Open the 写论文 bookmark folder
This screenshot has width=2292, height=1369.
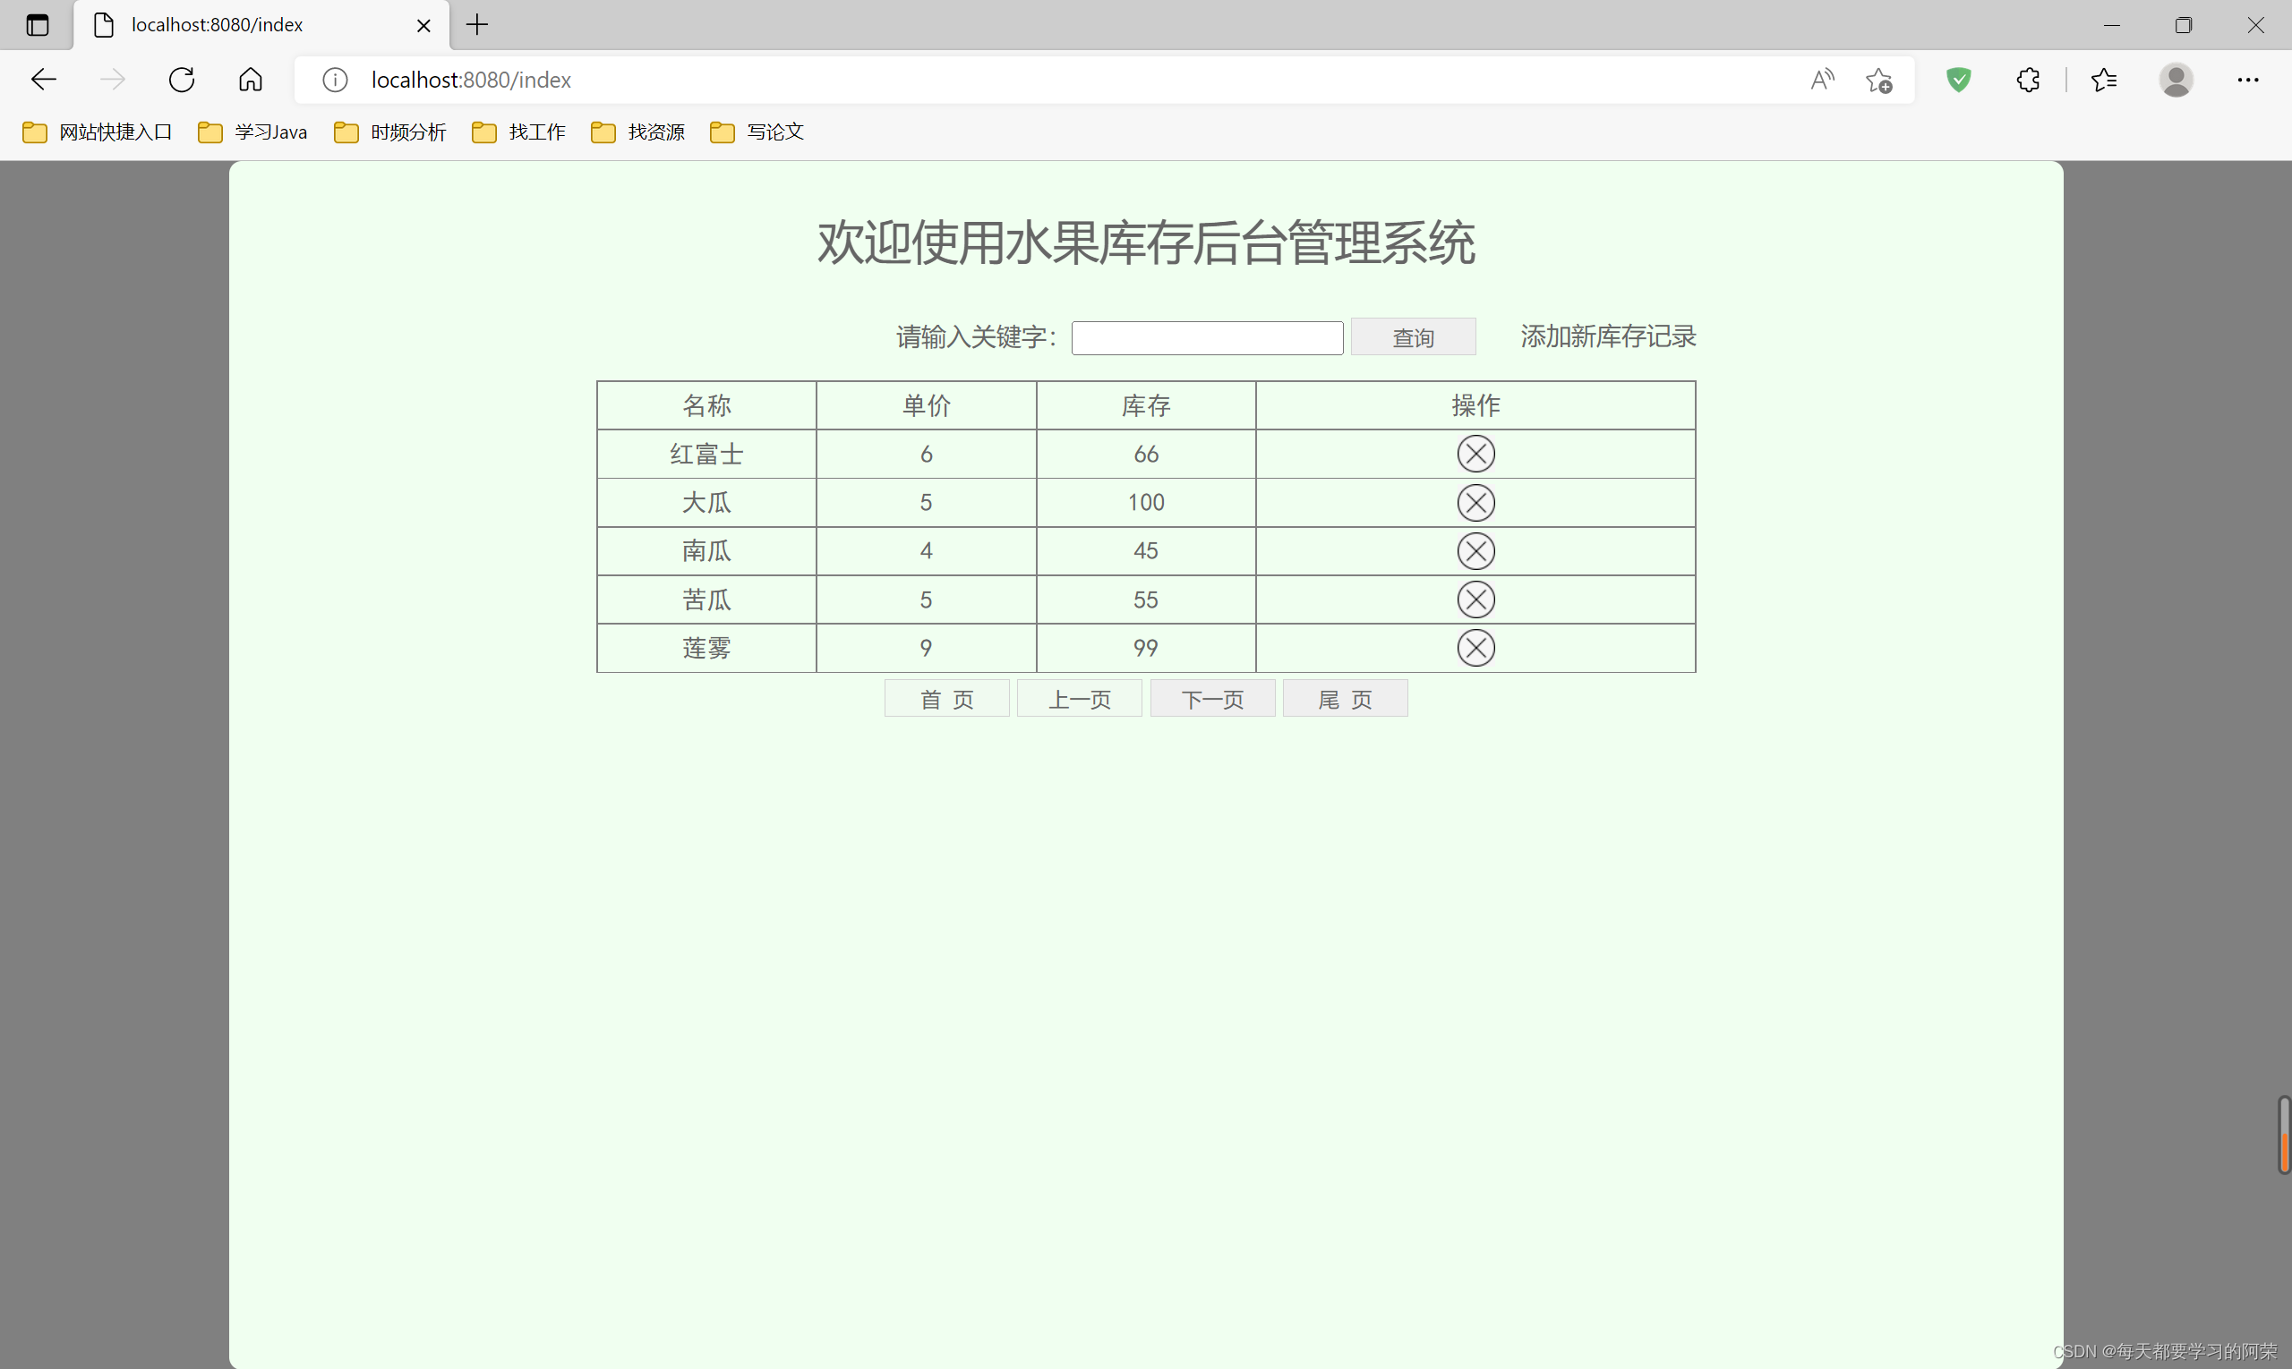coord(756,132)
